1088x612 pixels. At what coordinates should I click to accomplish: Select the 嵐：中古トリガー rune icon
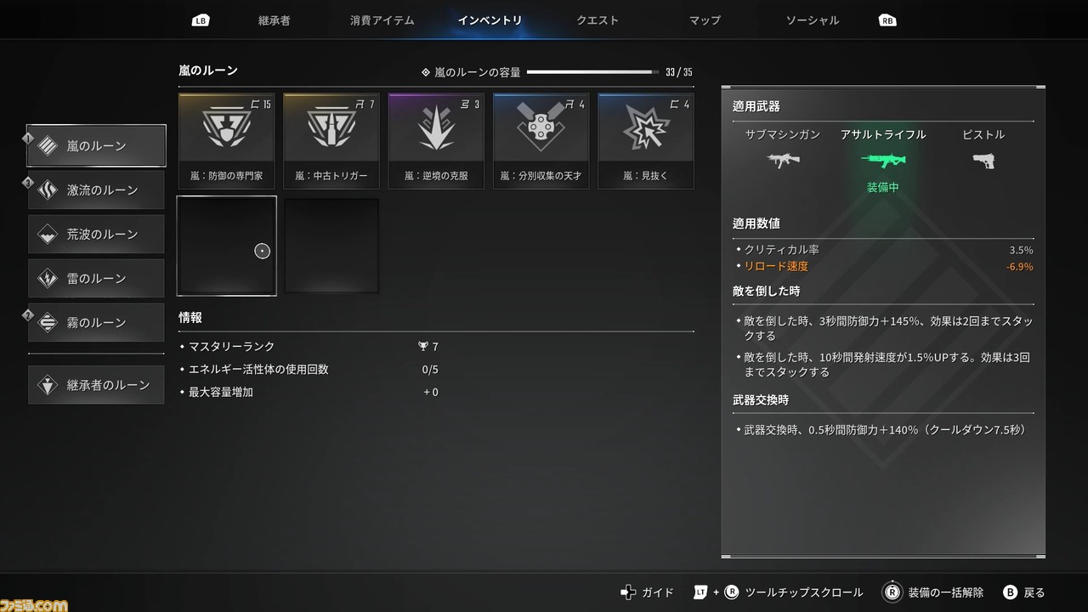[331, 128]
